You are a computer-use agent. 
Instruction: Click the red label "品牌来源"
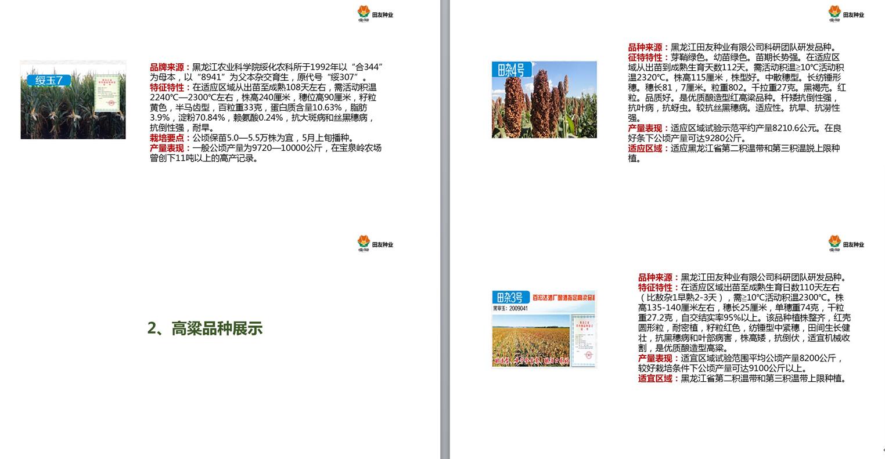[168, 67]
